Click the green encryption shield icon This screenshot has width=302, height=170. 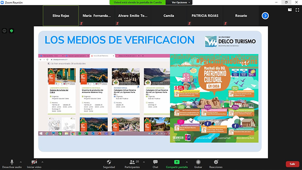coord(12,31)
